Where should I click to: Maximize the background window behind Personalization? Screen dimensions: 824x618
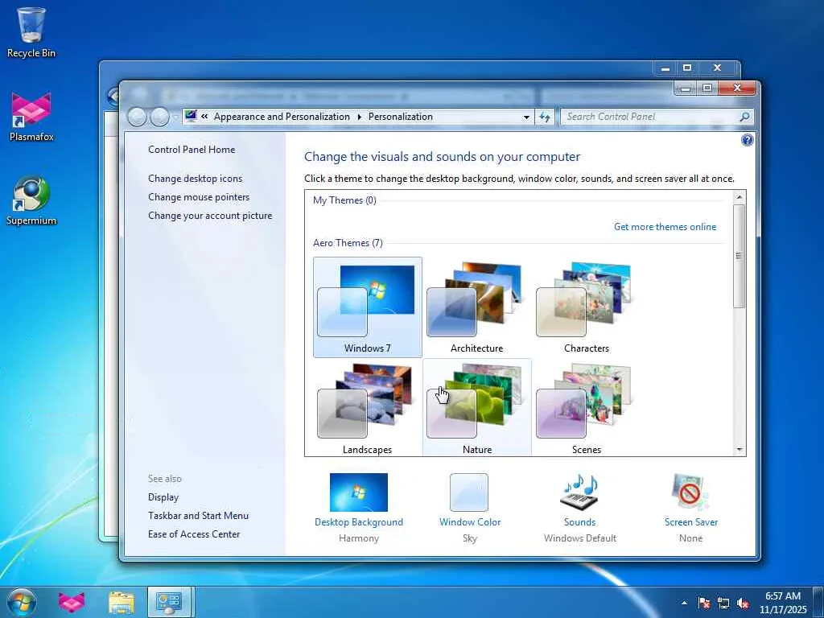coord(687,68)
